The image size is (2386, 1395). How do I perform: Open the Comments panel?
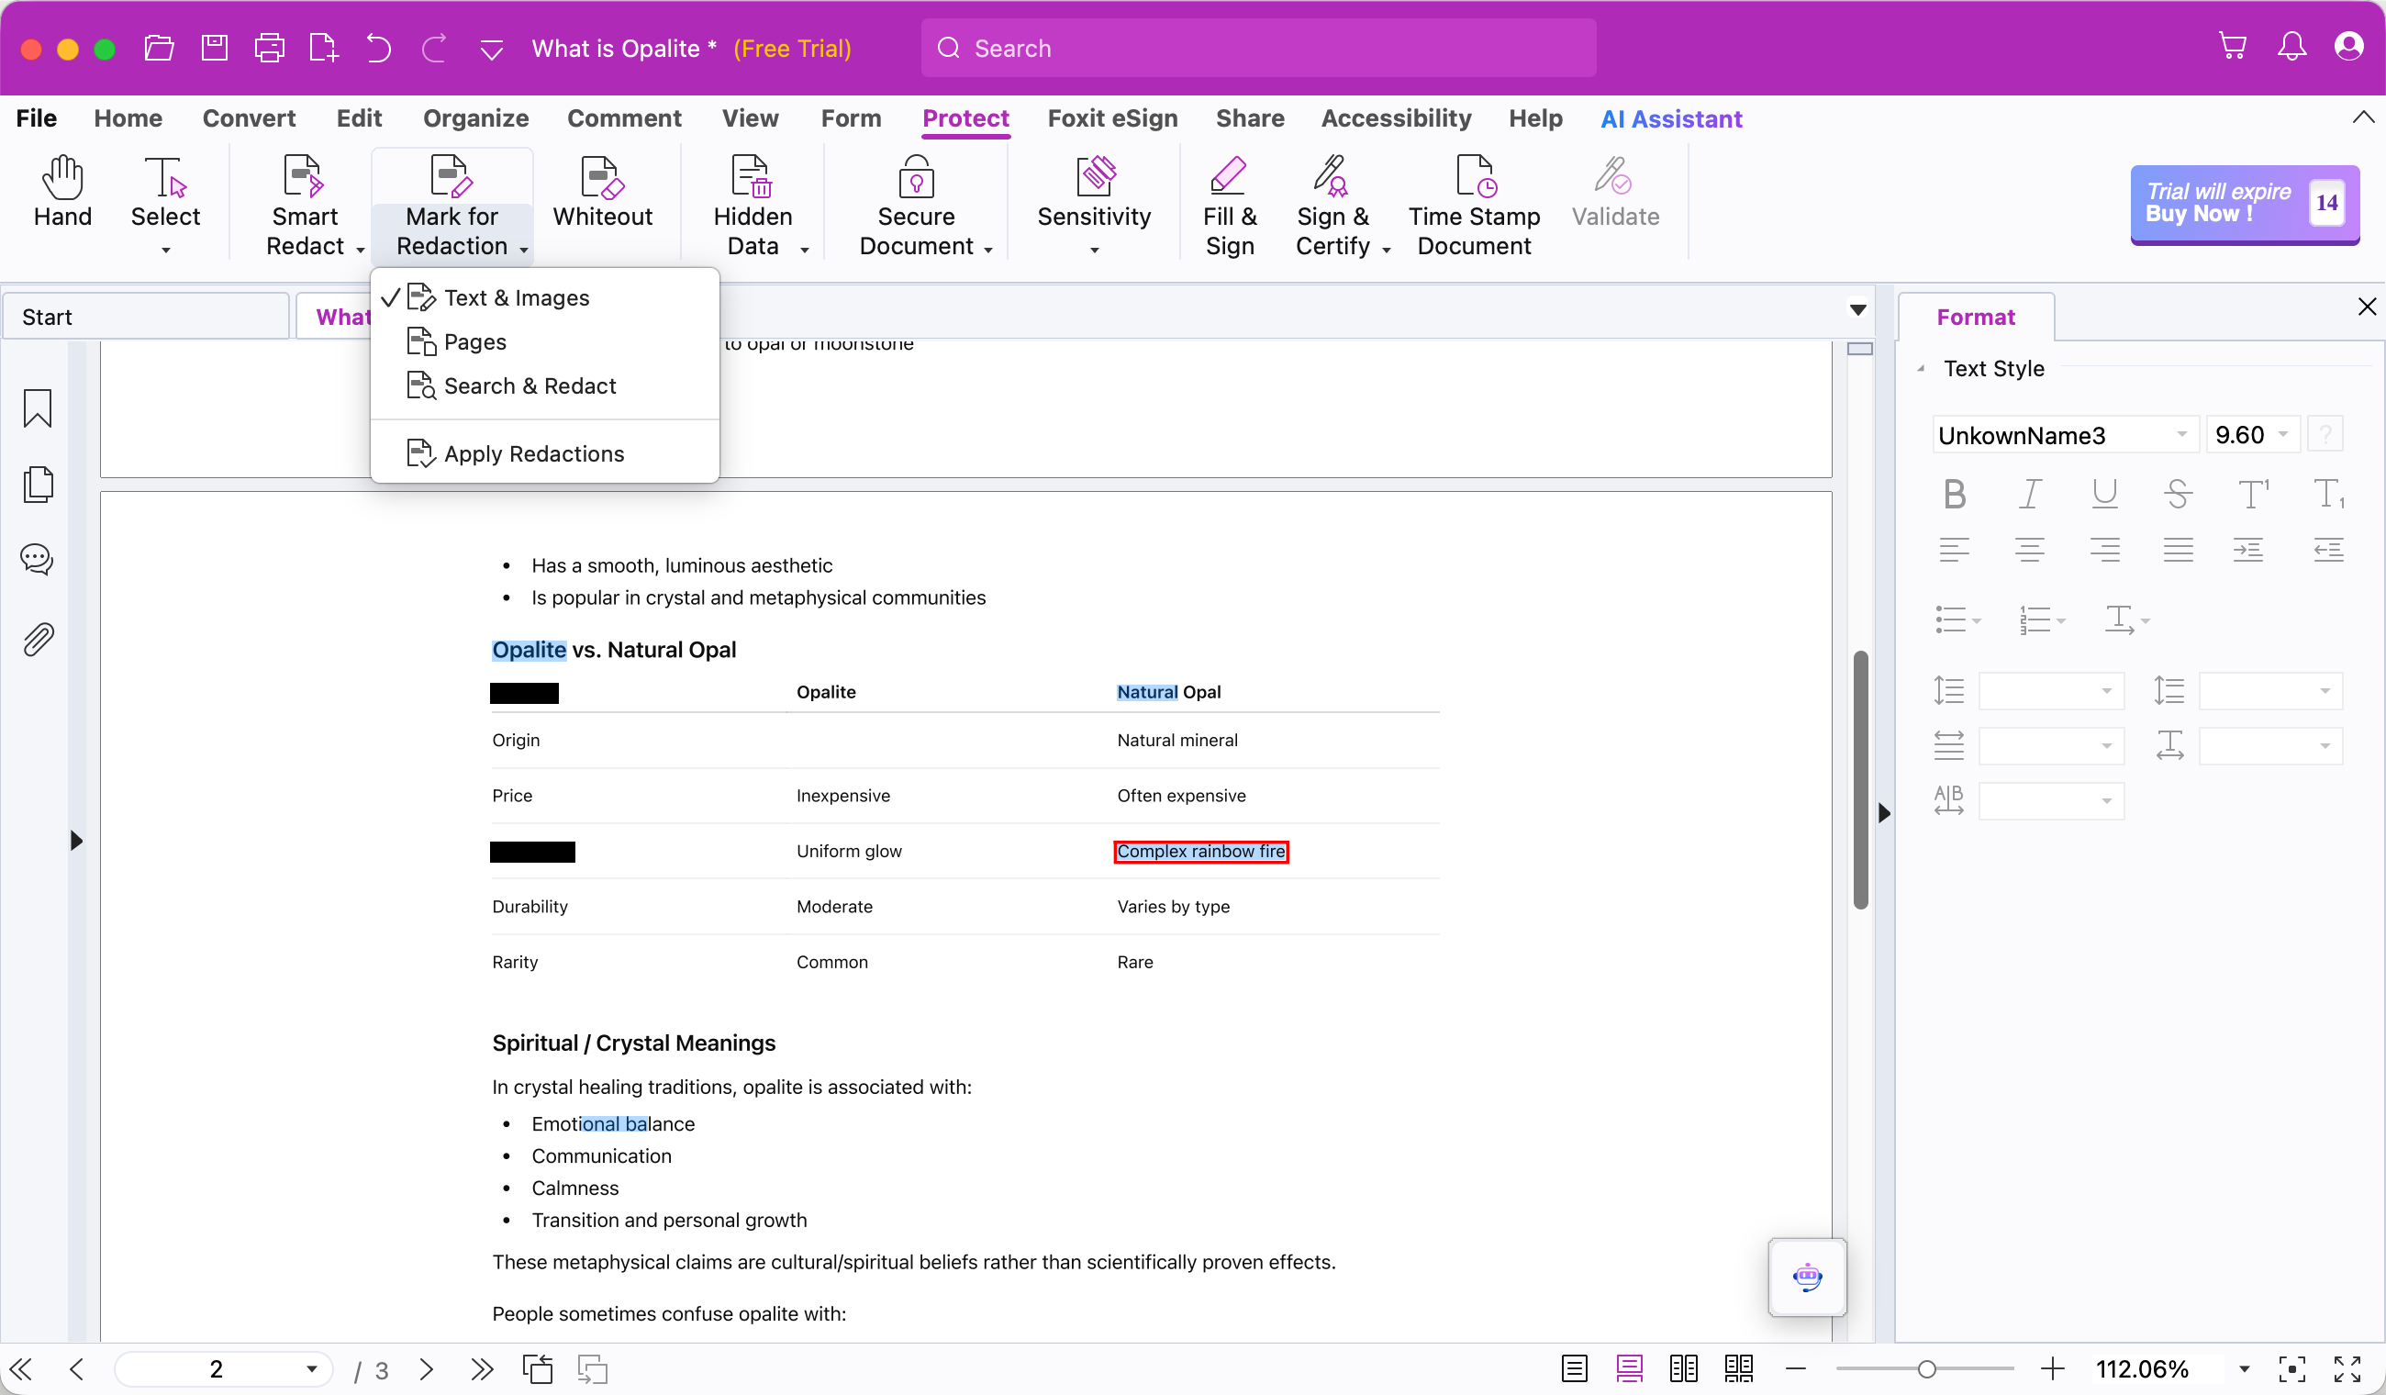pos(37,559)
